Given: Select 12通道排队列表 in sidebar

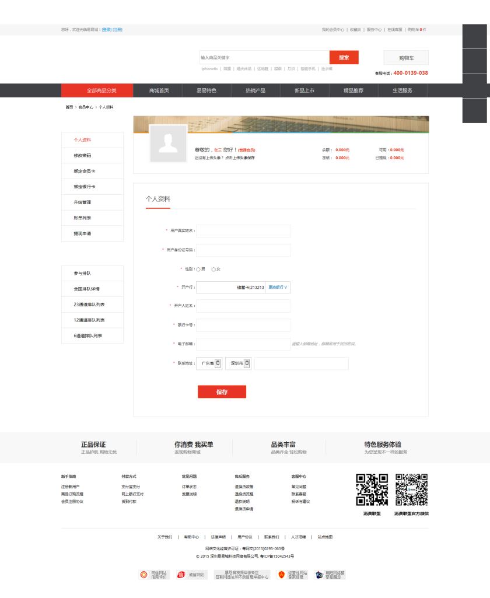Looking at the screenshot, I should [92, 320].
